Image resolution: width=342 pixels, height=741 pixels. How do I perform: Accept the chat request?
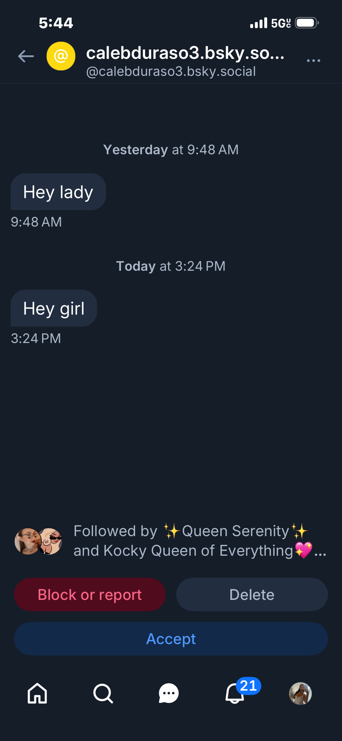pyautogui.click(x=171, y=639)
